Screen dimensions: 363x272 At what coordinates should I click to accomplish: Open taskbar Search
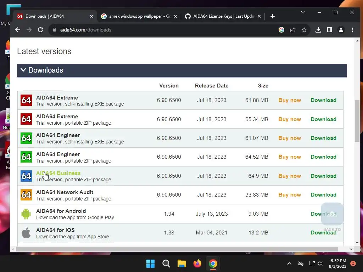tap(166, 263)
